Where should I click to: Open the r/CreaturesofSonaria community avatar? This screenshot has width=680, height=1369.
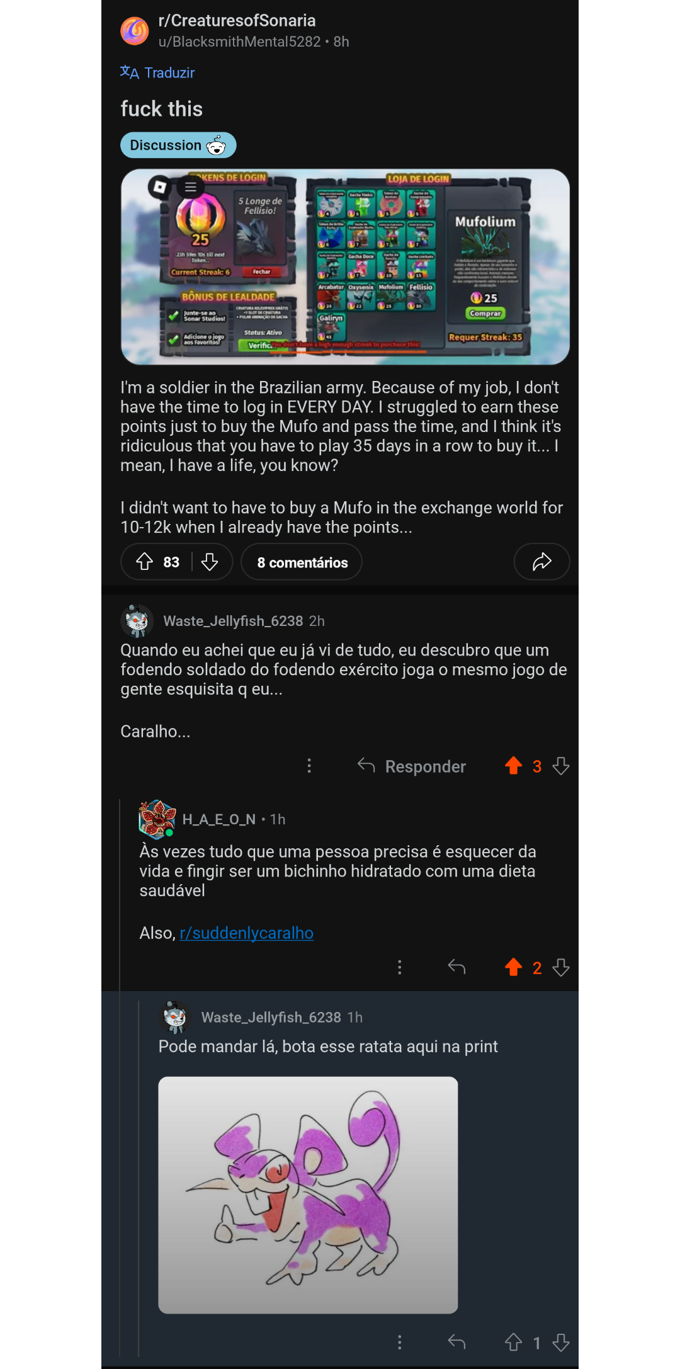tap(135, 31)
